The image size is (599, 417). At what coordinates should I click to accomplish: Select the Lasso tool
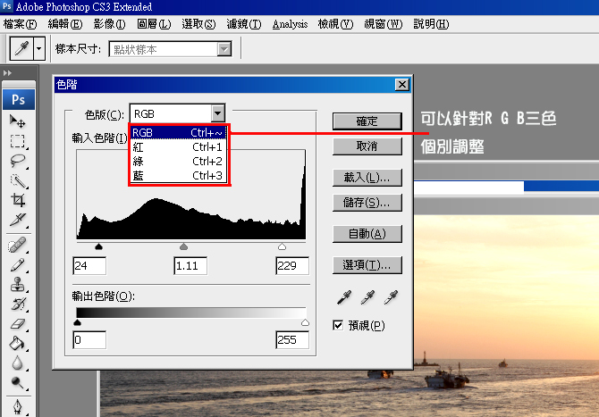pos(18,161)
